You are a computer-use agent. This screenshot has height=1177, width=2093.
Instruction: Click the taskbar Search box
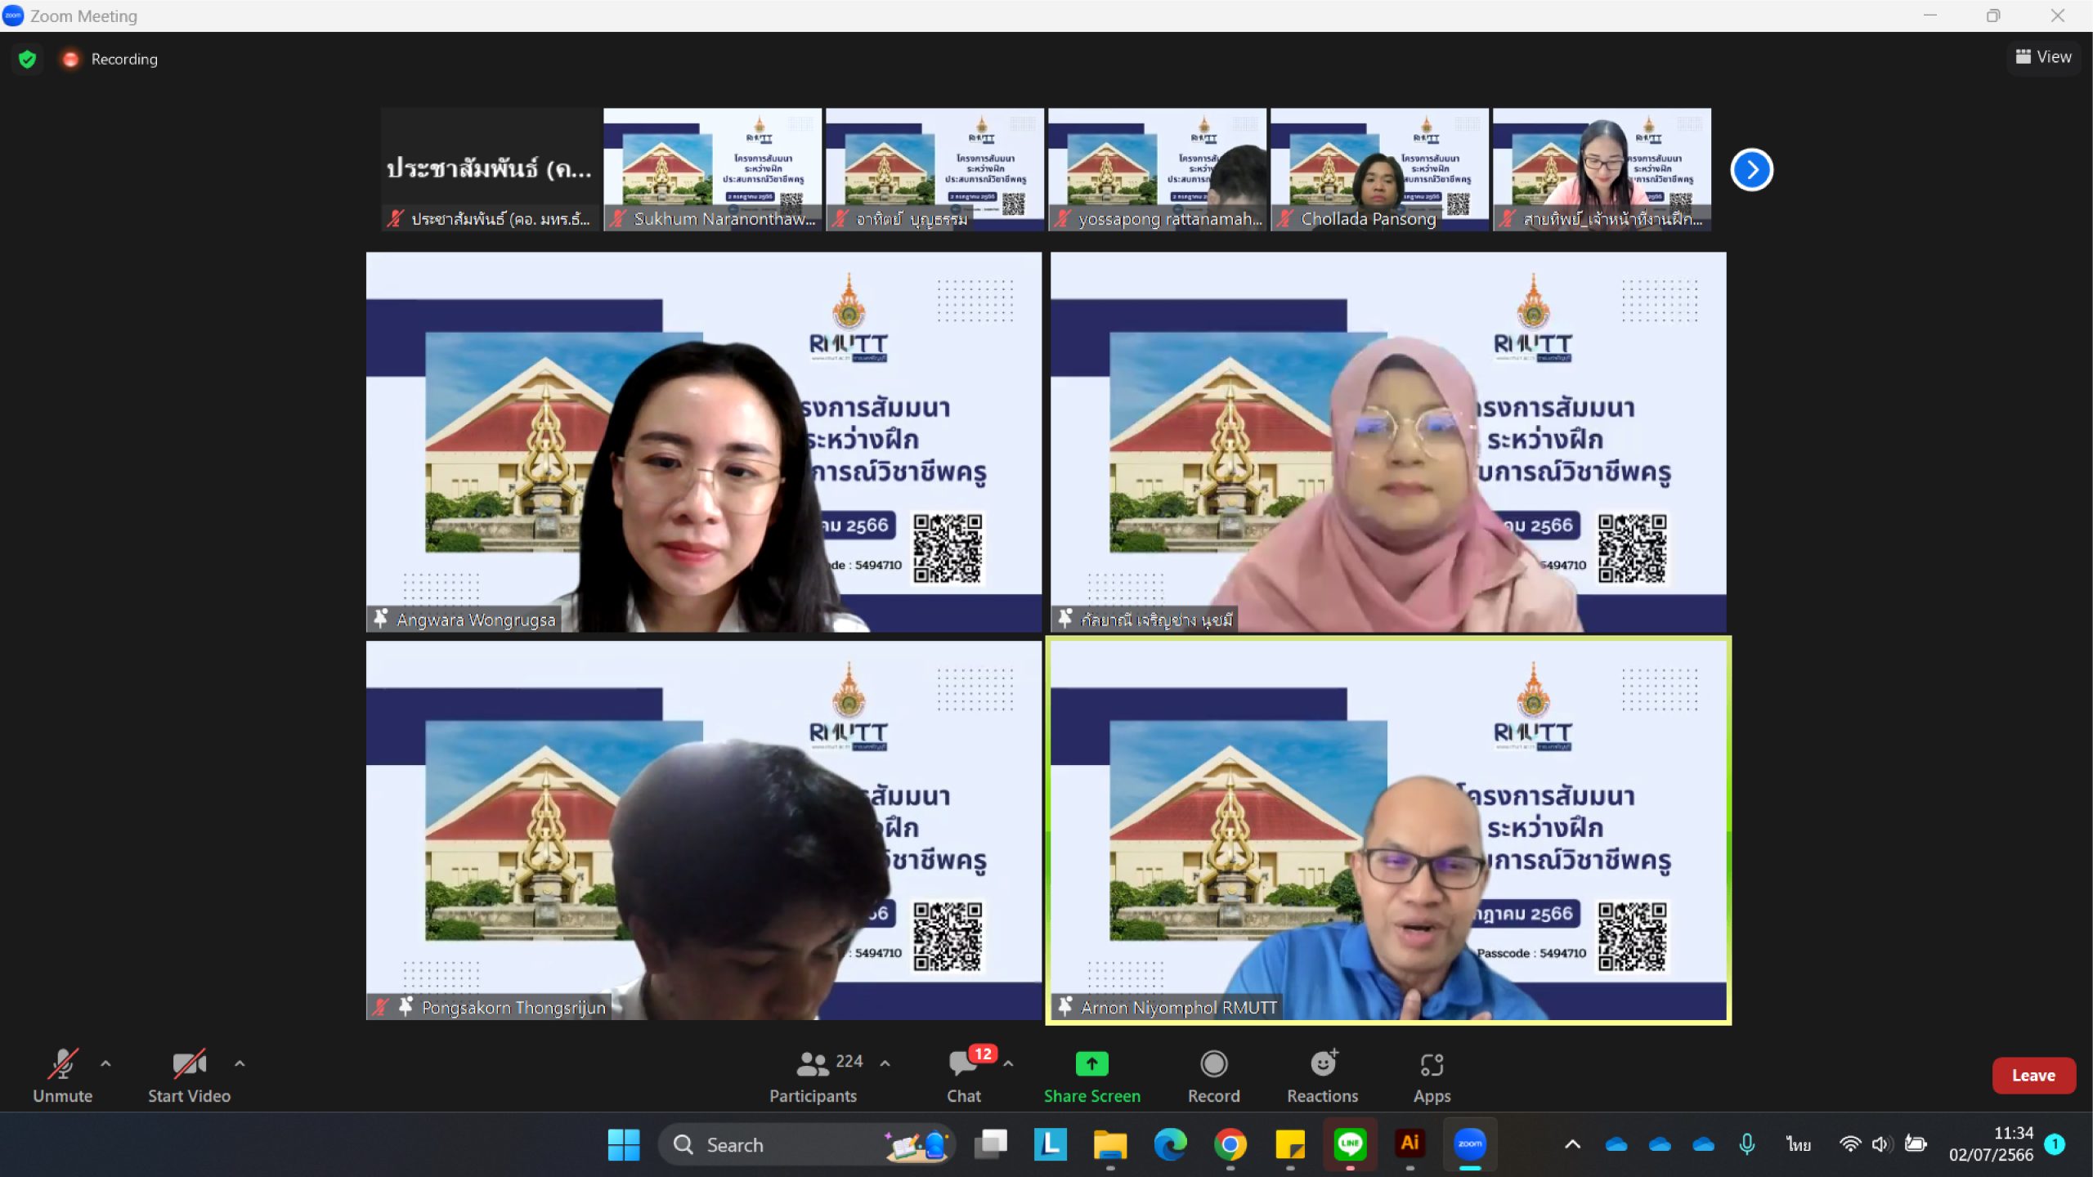click(806, 1145)
